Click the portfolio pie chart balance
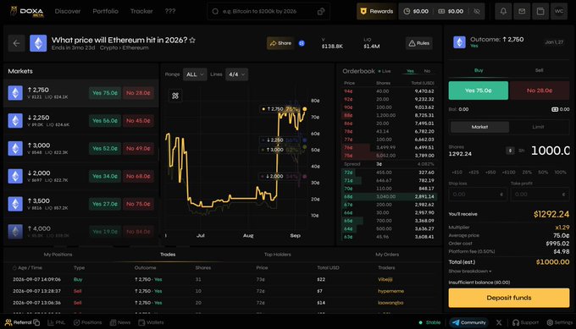This screenshot has width=576, height=329. pyautogui.click(x=416, y=11)
